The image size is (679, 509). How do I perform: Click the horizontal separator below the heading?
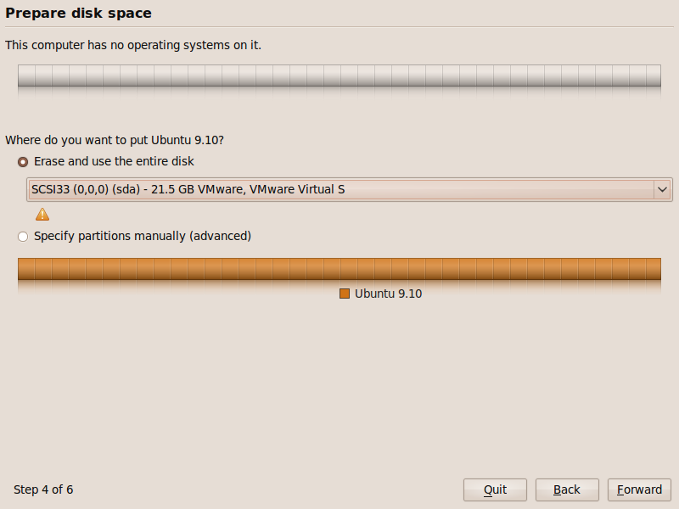click(339, 27)
